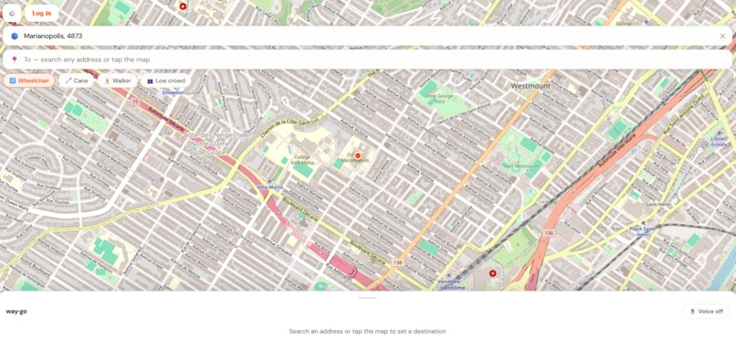Click the Snowdon station label

173,92
